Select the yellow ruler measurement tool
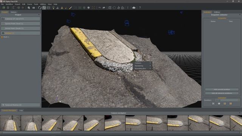Screen dimensions: 242x136 pyautogui.click(x=70, y=8)
